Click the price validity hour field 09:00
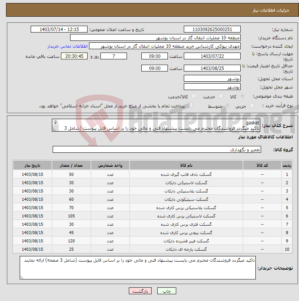Screen dimensions: 299x301 155,68
